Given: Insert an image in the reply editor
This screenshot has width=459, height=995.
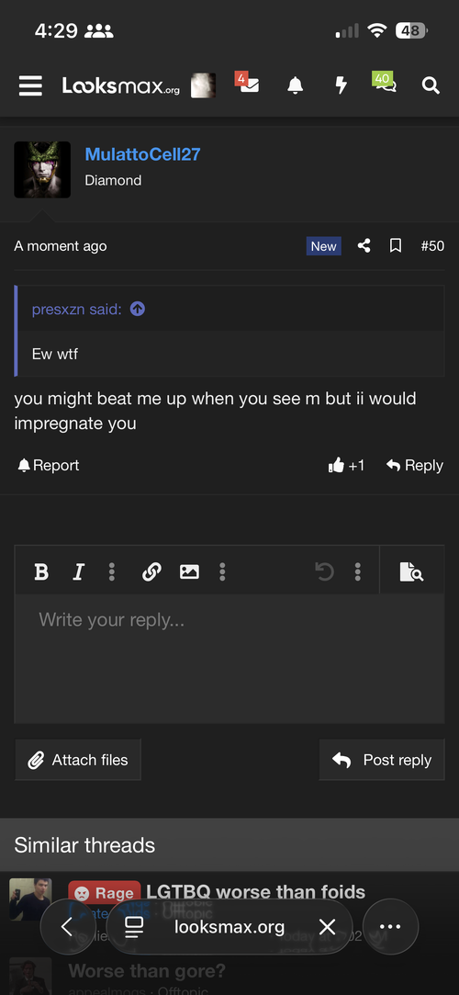Looking at the screenshot, I should coord(189,571).
